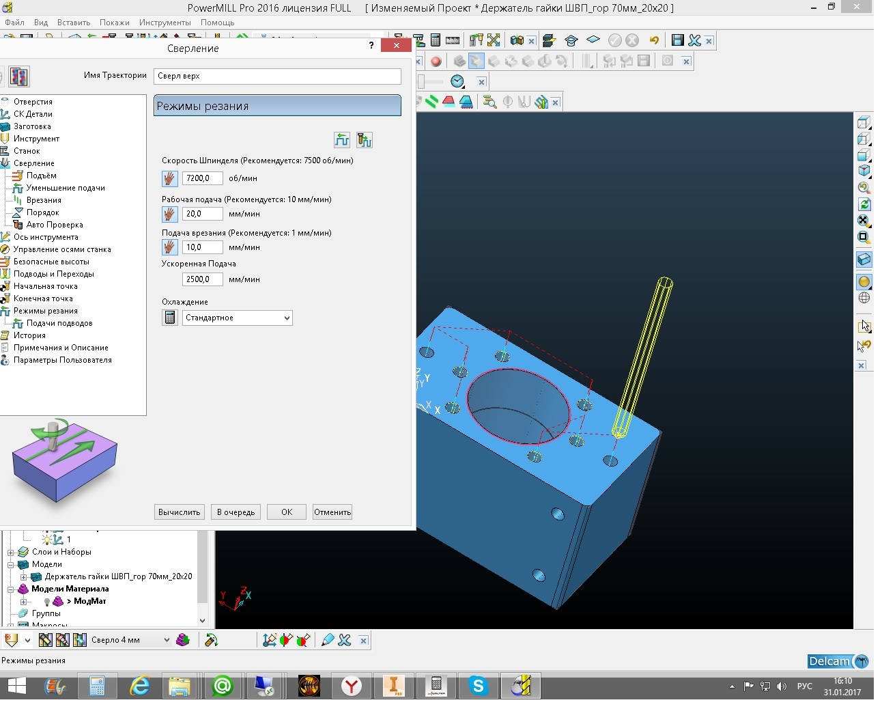The width and height of the screenshot is (882, 724).
Task: Open the Инструменты menu
Action: pyautogui.click(x=165, y=23)
